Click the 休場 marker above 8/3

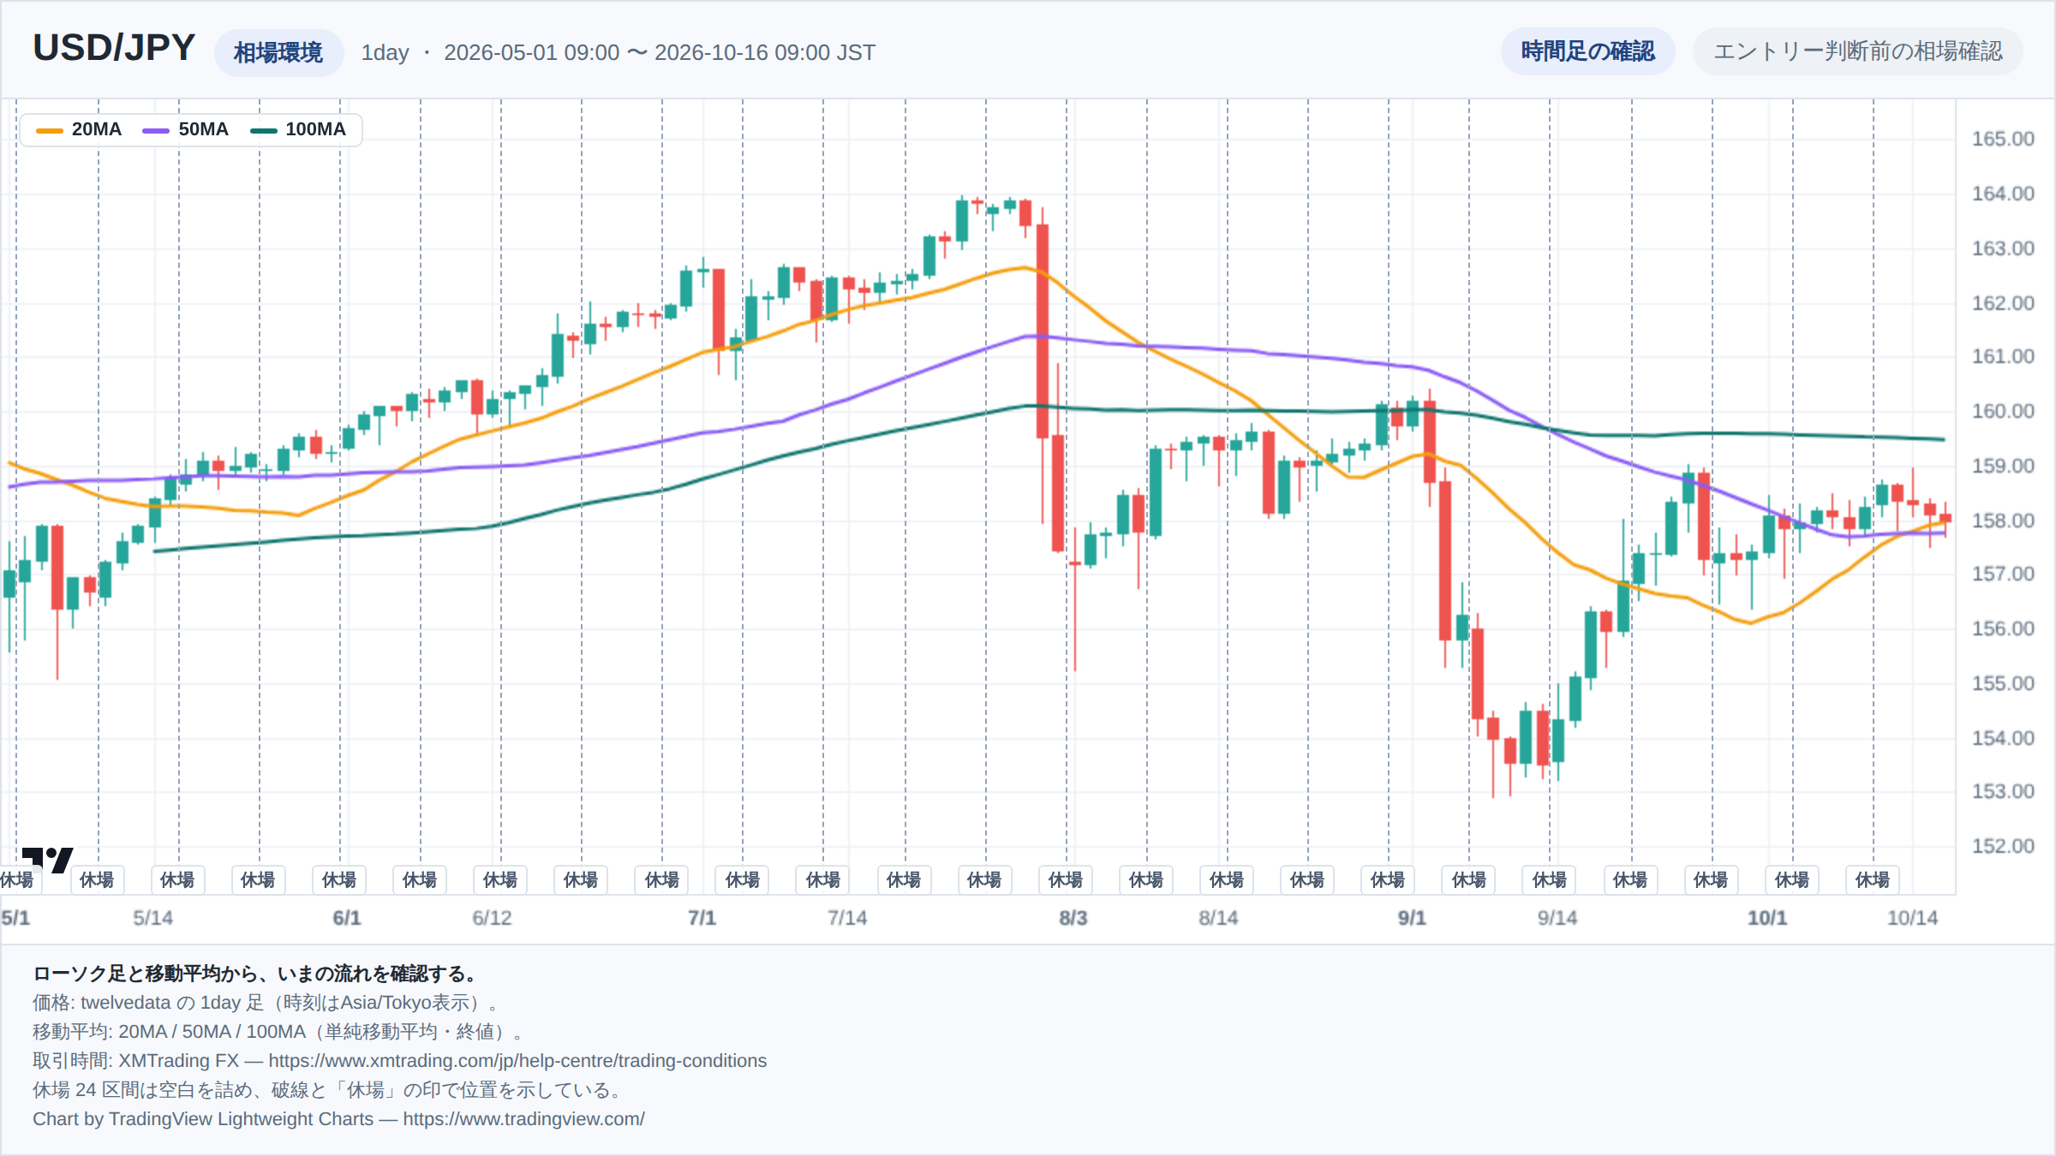[x=1066, y=879]
